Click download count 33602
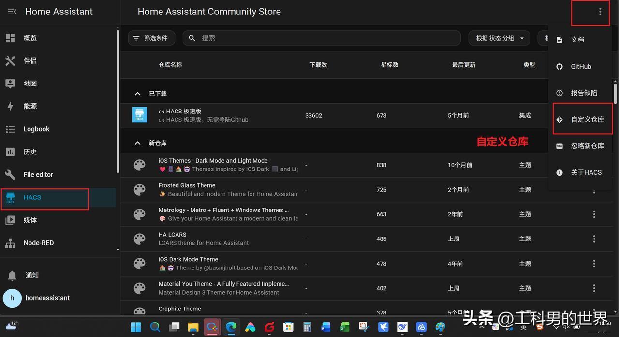Screen dimensions: 619x337 pos(313,116)
